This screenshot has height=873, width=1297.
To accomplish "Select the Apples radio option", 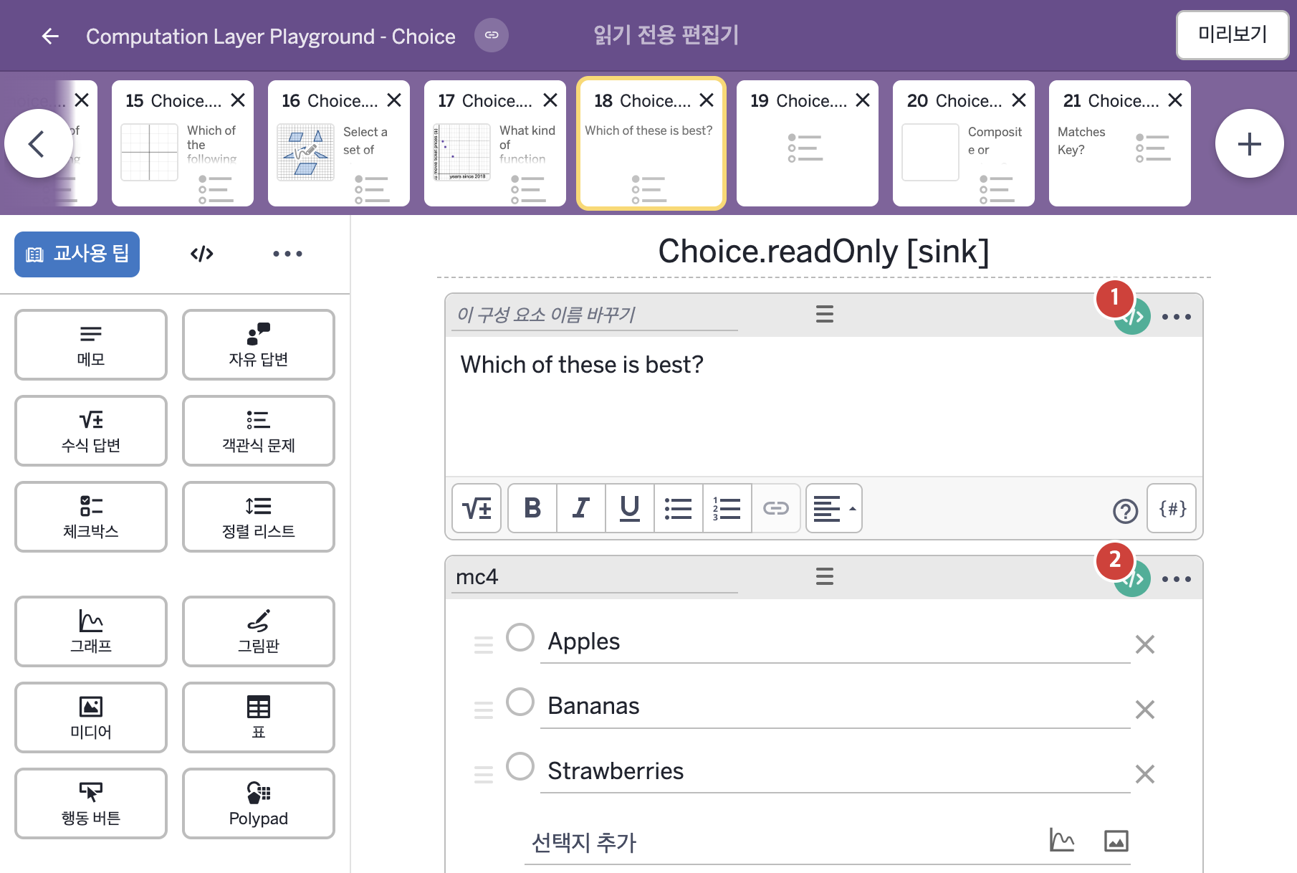I will (x=520, y=637).
